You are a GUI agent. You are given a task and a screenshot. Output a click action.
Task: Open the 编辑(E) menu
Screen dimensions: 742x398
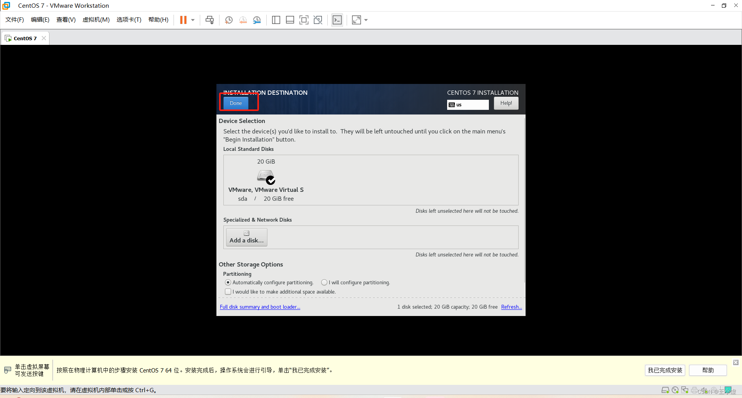(x=40, y=20)
